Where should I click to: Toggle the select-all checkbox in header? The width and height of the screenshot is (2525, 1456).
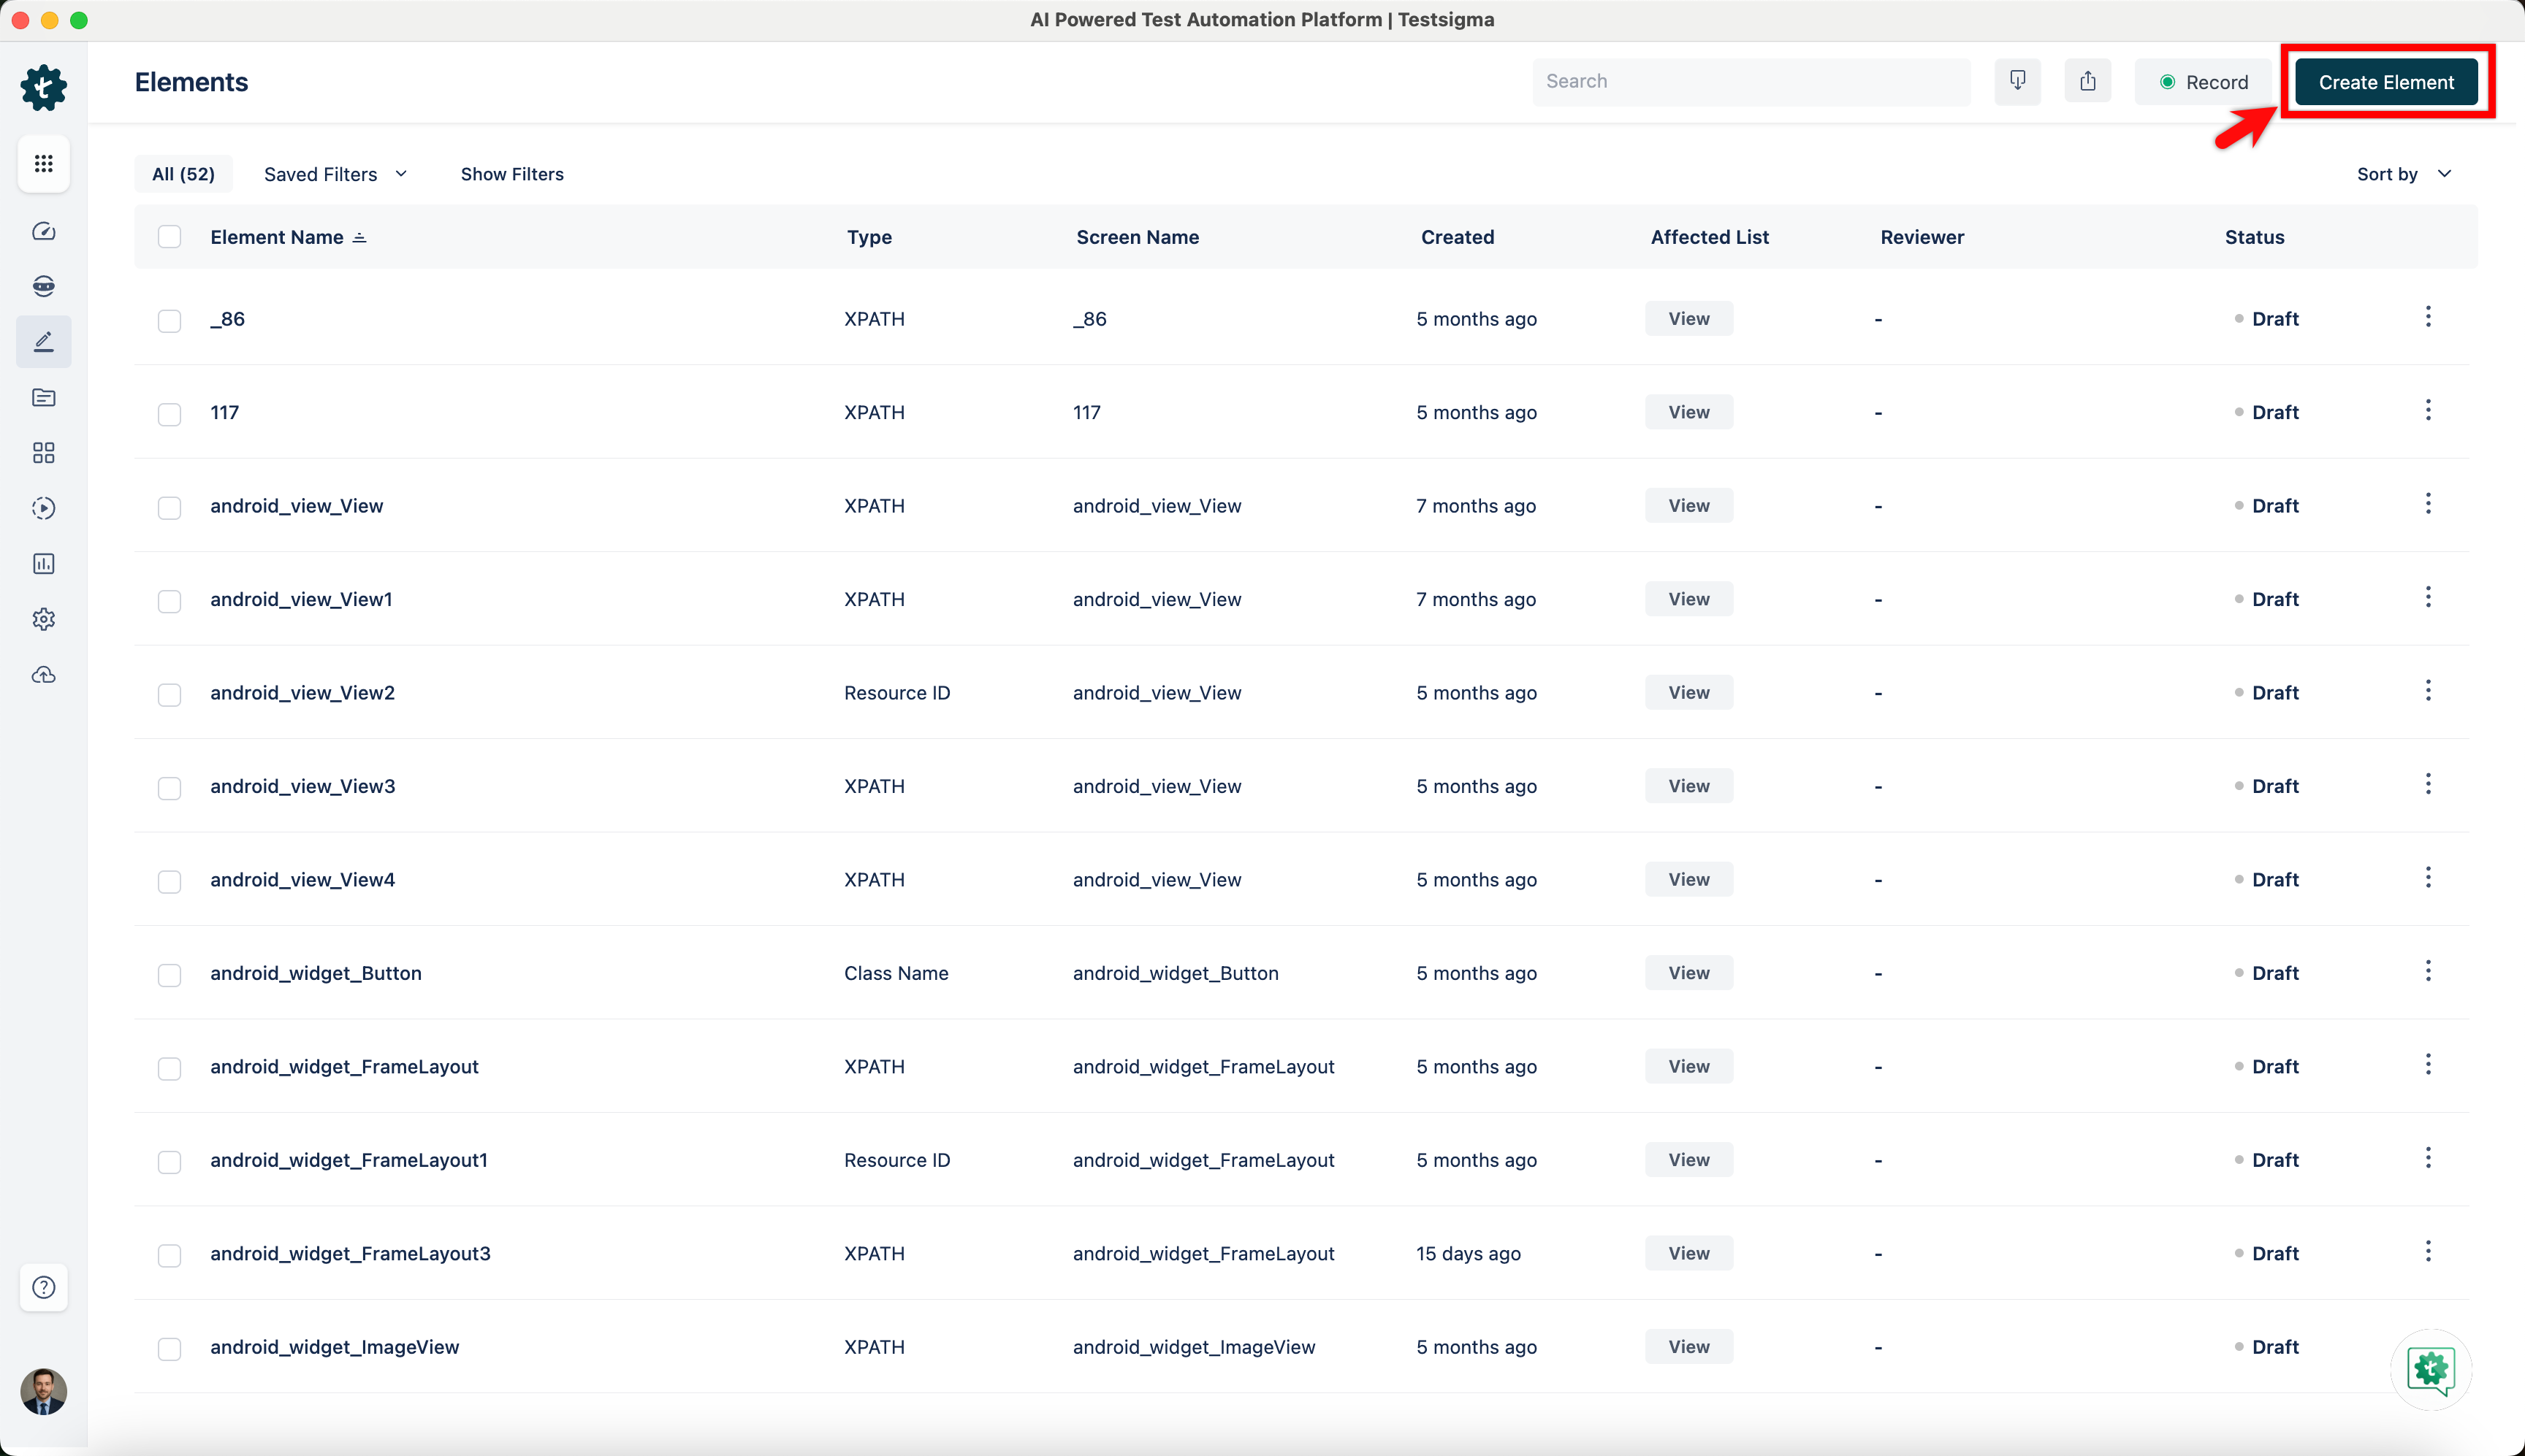pyautogui.click(x=169, y=237)
